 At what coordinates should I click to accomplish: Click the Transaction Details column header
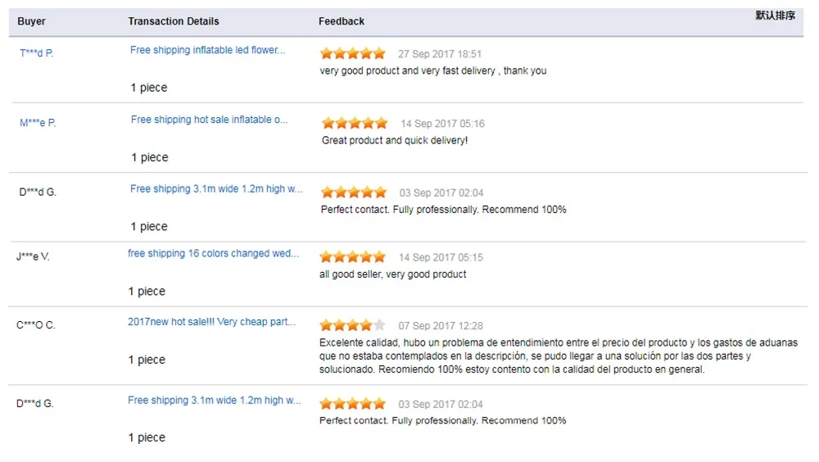tap(174, 21)
